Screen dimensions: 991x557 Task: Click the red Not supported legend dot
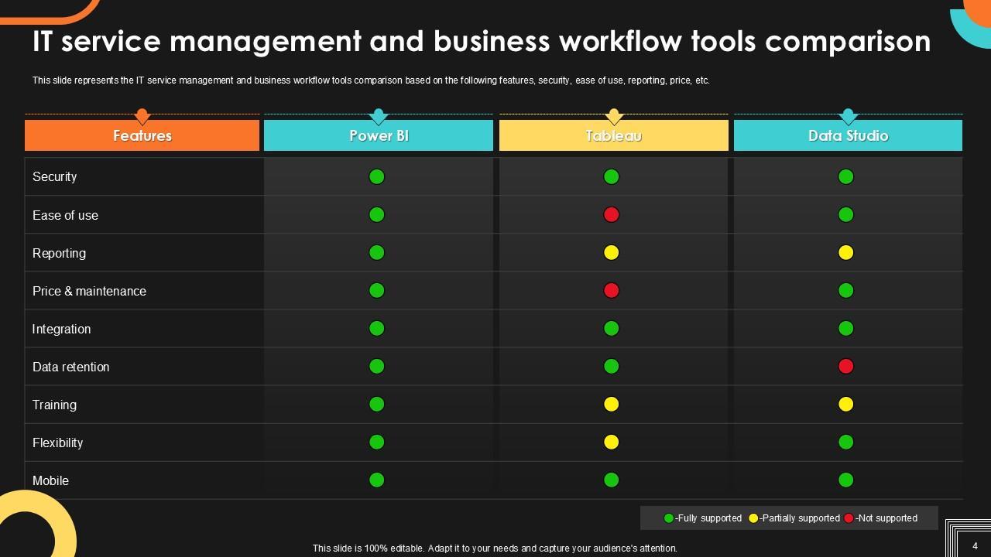pyautogui.click(x=849, y=518)
